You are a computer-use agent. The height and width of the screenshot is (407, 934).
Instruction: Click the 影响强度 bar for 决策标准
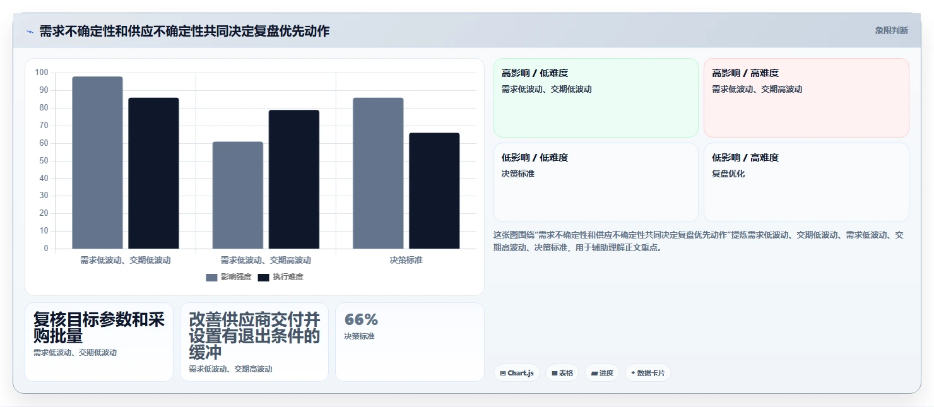pos(378,173)
